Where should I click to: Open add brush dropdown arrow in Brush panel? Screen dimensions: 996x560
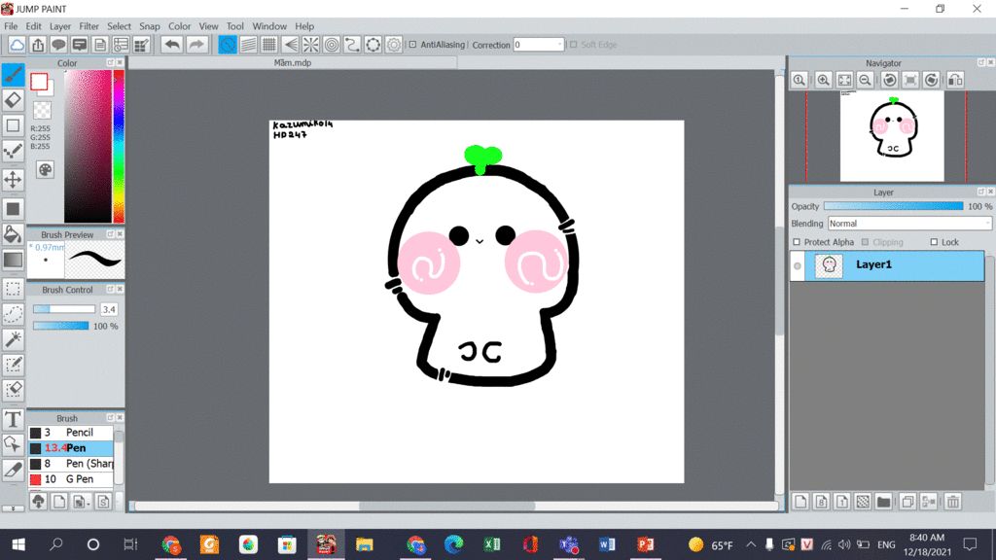click(x=89, y=503)
